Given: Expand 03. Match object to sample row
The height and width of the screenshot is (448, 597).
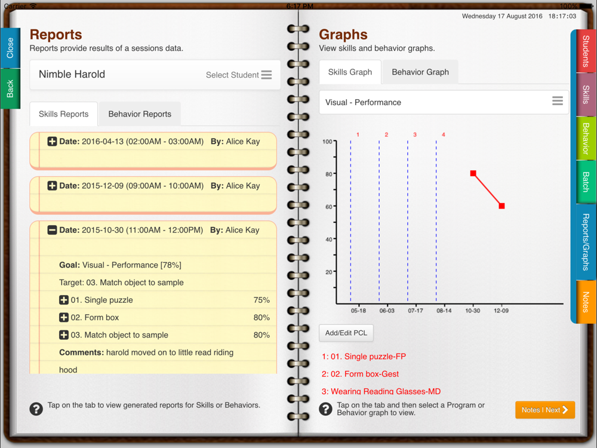Looking at the screenshot, I should pos(64,335).
